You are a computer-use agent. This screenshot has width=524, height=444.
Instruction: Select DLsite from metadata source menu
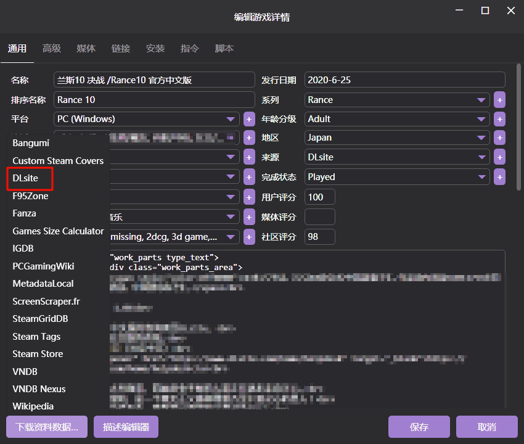pos(26,178)
